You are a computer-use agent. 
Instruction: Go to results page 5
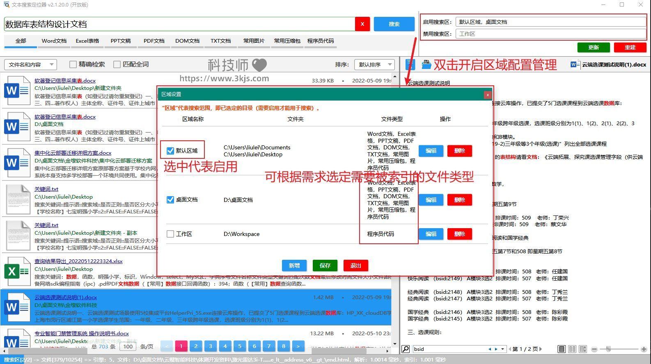(x=240, y=346)
